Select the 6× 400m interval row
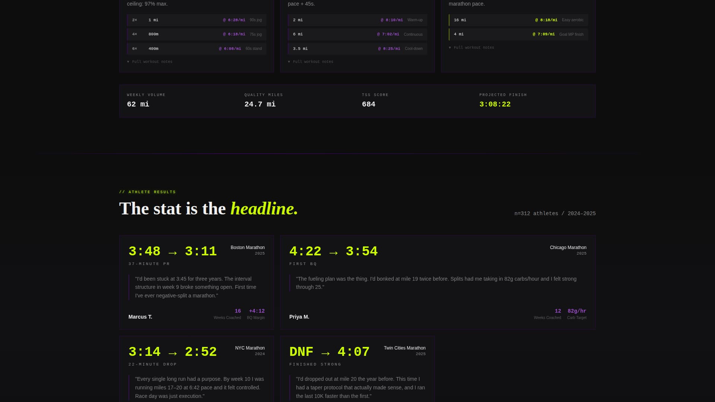Image resolution: width=715 pixels, height=402 pixels. tap(197, 49)
